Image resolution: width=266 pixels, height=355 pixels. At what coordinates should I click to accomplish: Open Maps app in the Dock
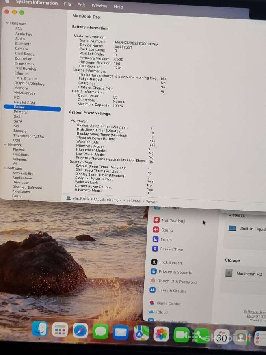[x=141, y=333]
